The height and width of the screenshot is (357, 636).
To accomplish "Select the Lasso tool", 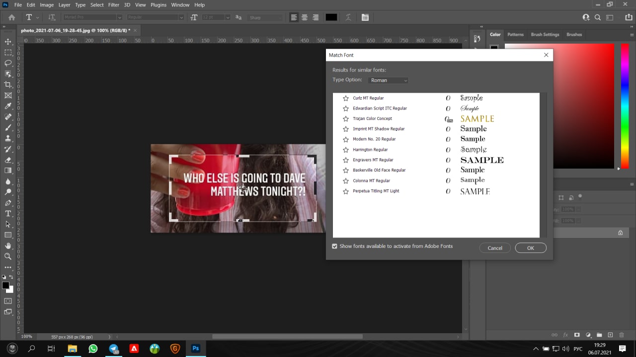I will click(x=8, y=63).
